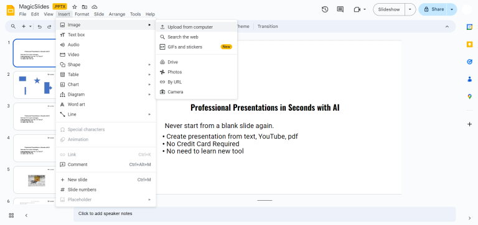The width and height of the screenshot is (478, 225).
Task: Insert image from Drive
Action: click(x=196, y=62)
